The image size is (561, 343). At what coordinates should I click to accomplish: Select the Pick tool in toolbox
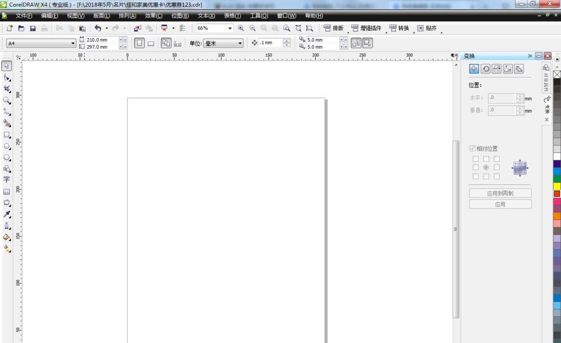point(6,66)
